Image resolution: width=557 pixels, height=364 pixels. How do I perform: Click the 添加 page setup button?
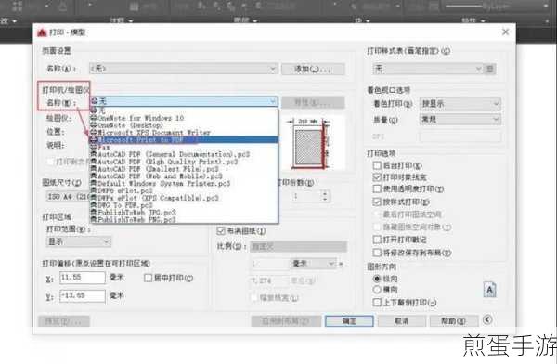tap(313, 69)
